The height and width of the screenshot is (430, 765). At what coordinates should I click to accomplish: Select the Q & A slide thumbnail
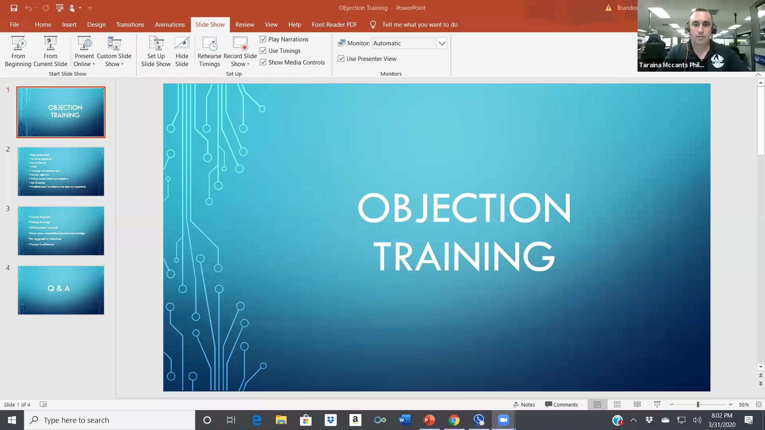pyautogui.click(x=61, y=290)
